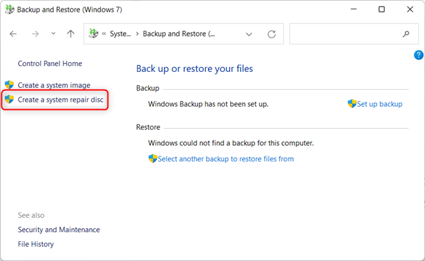This screenshot has width=425, height=261.
Task: Open the Syste... breadcrumb segment
Action: point(120,34)
